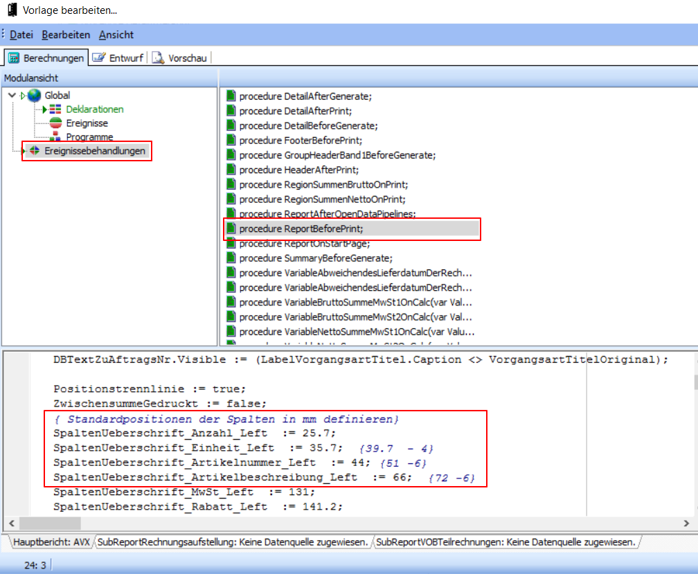
Task: Click icon beside VariableBruttoSummeMwSt1OnCalc procedure
Action: pos(231,302)
